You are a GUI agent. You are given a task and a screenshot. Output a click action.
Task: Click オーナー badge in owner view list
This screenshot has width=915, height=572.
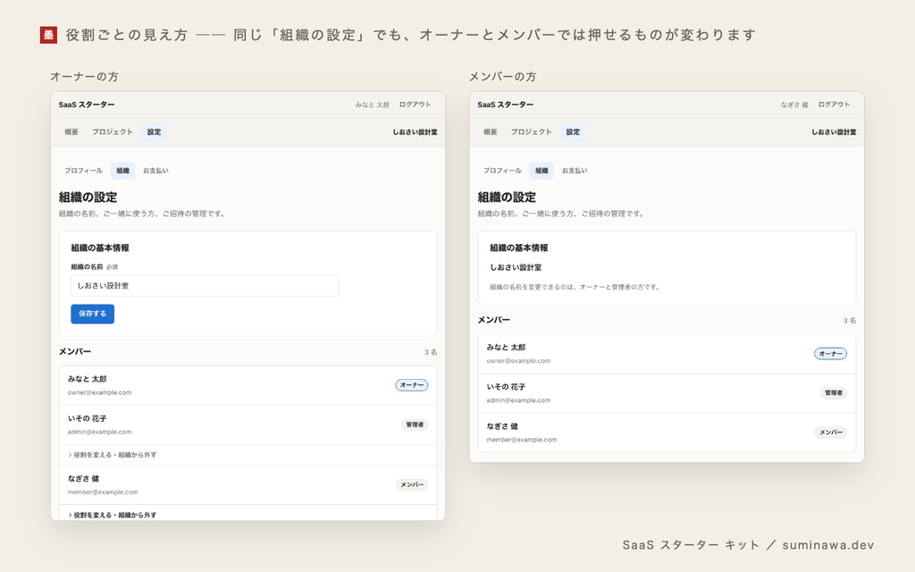(x=411, y=385)
